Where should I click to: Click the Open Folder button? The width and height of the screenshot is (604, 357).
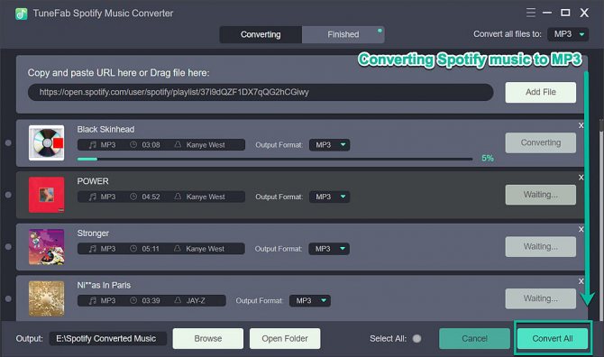click(285, 338)
